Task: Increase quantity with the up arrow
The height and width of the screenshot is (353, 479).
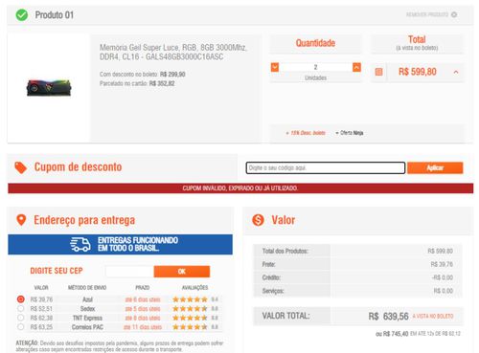Action: (x=356, y=67)
